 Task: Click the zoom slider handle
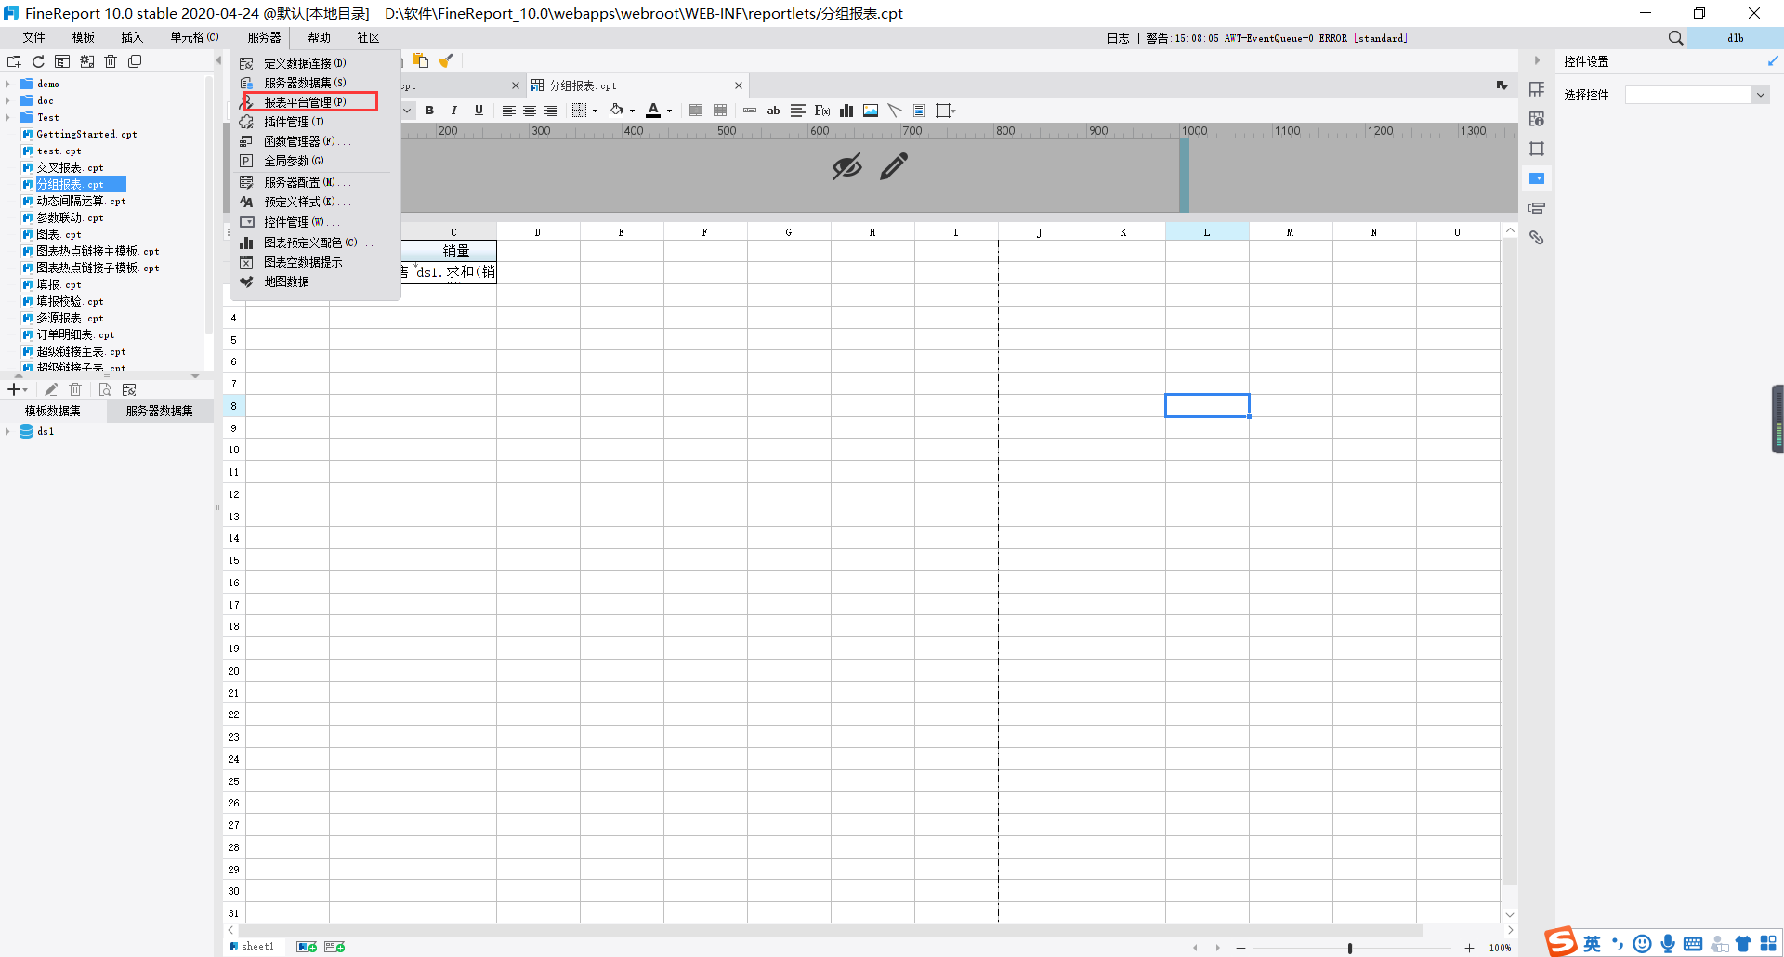[1350, 948]
